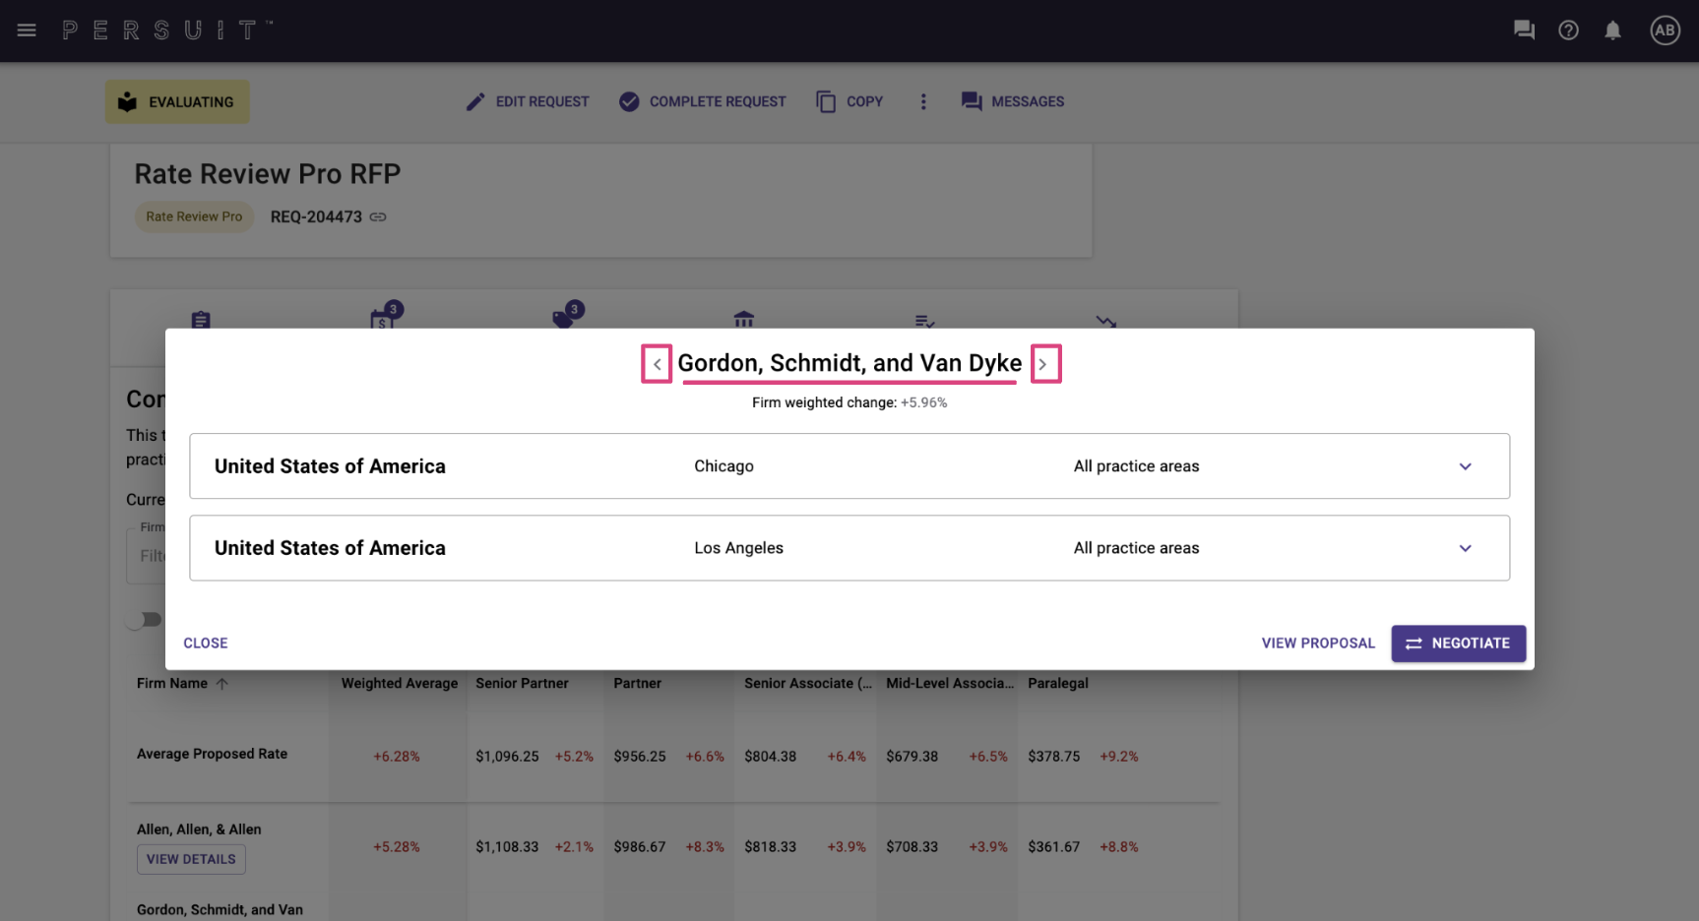Click the $361.67 Paralegal rate
Viewport: 1699px width, 921px height.
point(1053,847)
